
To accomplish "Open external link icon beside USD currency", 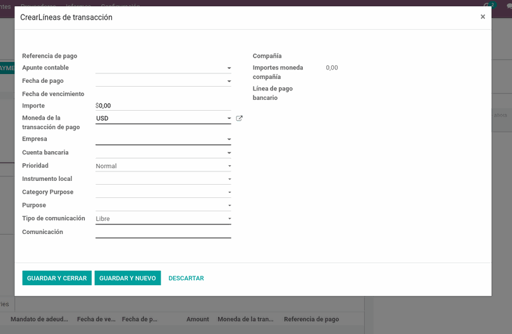I will (x=240, y=118).
